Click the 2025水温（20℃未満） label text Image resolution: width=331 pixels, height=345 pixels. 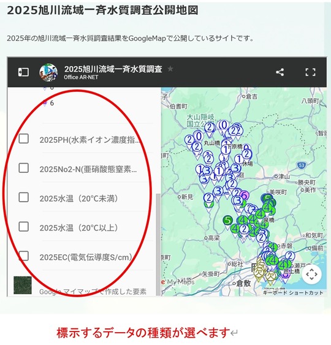(x=79, y=199)
